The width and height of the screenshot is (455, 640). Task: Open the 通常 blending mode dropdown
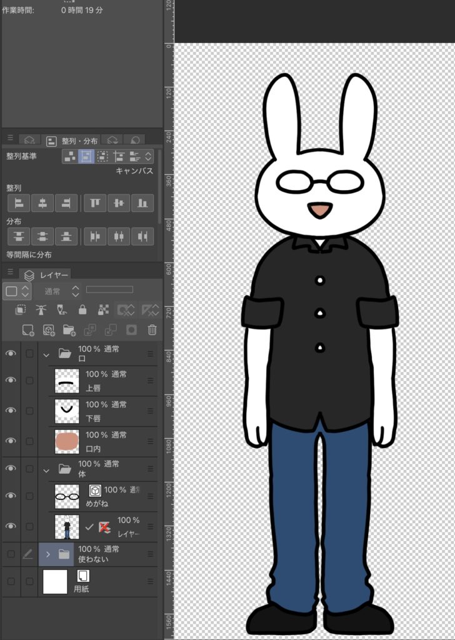point(57,291)
